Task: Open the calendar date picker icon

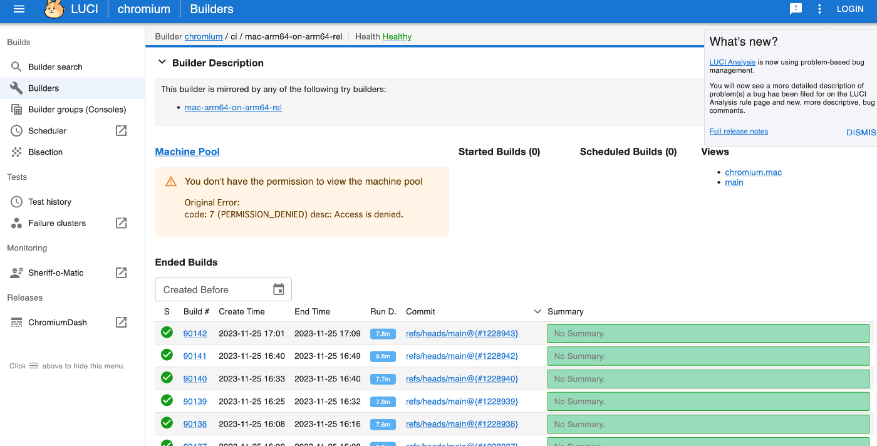Action: click(279, 289)
